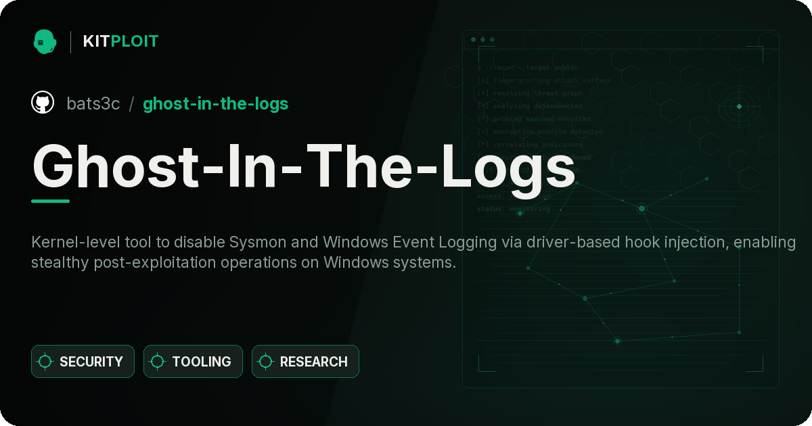Open the ghost-in-the-logs repository link
The height and width of the screenshot is (426, 812).
(x=216, y=103)
